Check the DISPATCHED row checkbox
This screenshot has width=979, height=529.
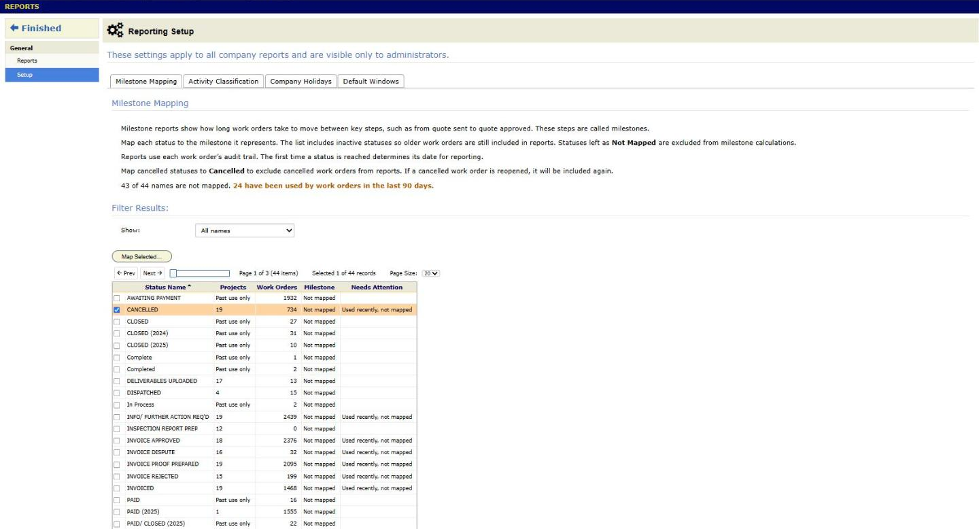click(117, 393)
